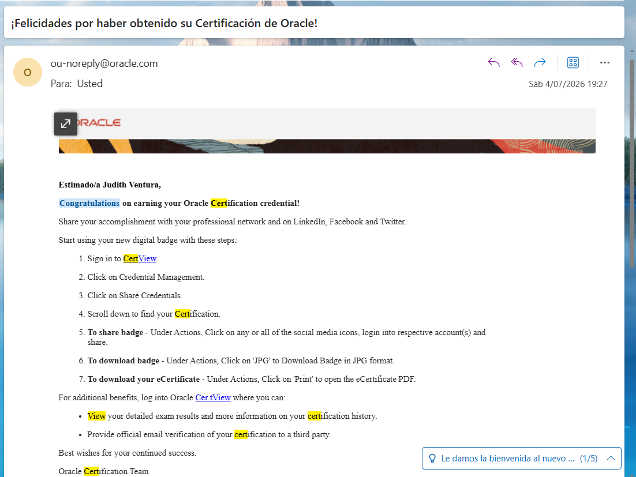Open 'Le damos la bienvenida al nuevo' tip

point(507,459)
